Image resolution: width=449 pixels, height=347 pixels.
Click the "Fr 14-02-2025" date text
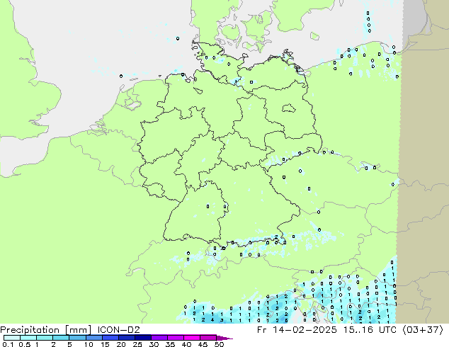point(297,329)
